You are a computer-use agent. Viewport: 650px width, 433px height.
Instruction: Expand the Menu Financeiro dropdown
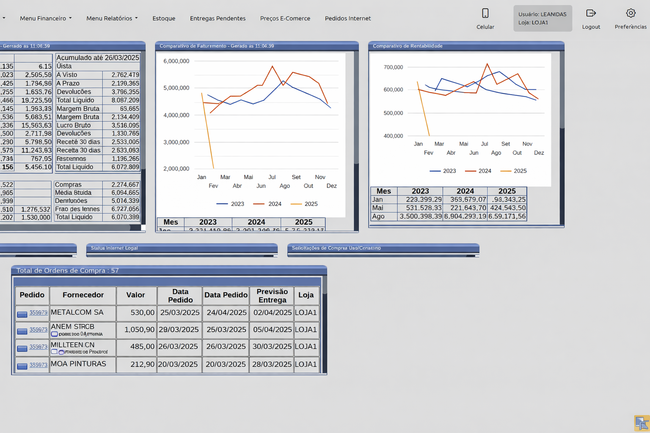(x=46, y=18)
